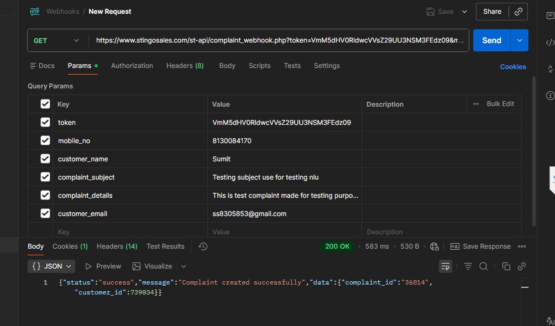555x326 pixels.
Task: Open the Test Results tab
Action: [x=165, y=246]
